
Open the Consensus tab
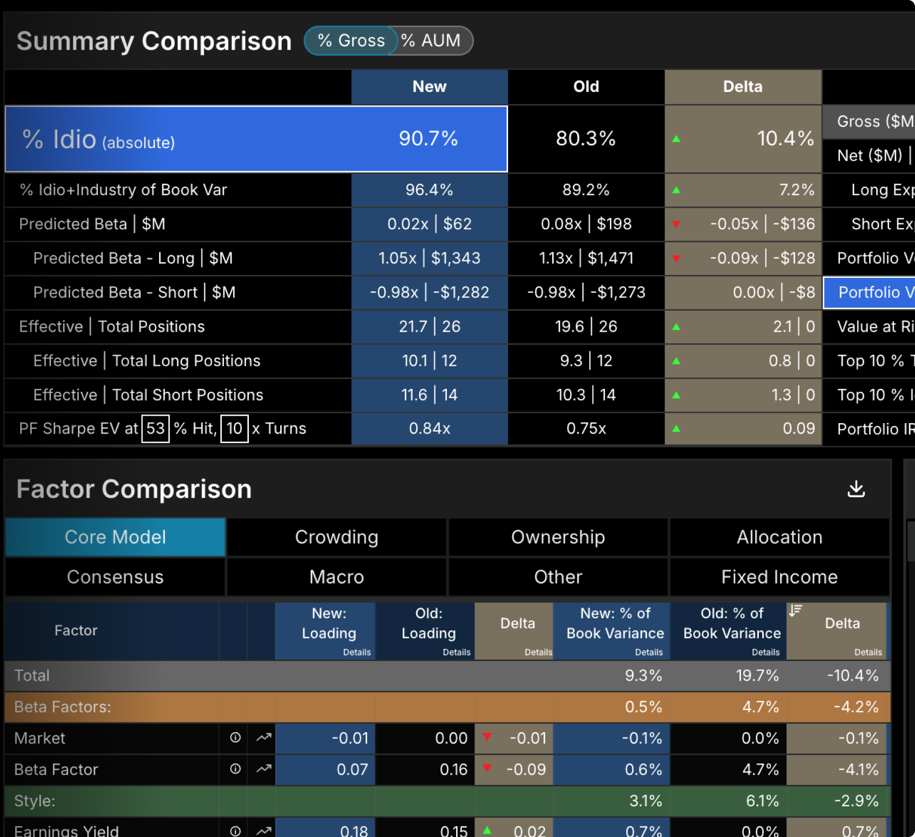[x=115, y=577]
